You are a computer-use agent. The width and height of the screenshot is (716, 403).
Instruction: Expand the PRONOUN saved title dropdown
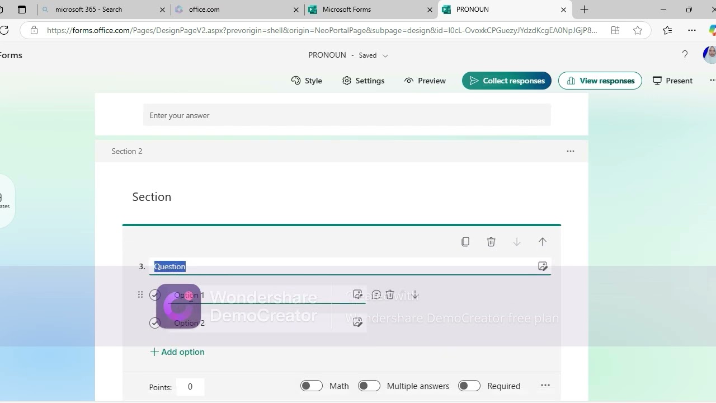point(385,55)
